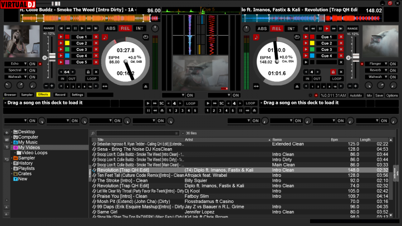Click the right deck video thumbnail
Image resolution: width=402 pixels, height=226 pixels.
(380, 41)
